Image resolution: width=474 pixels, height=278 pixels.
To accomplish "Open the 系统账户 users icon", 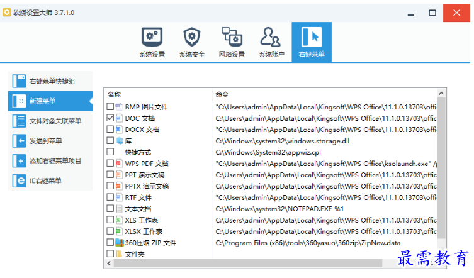I will coord(270,37).
